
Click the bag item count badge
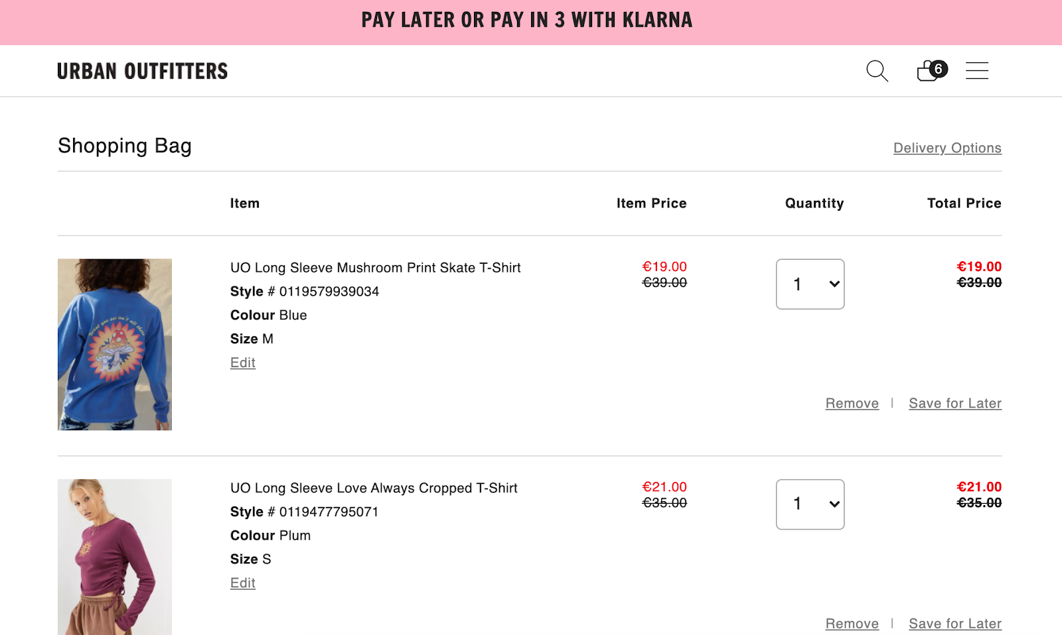pyautogui.click(x=938, y=68)
